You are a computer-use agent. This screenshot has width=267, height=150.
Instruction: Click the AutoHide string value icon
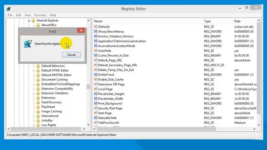(96, 50)
